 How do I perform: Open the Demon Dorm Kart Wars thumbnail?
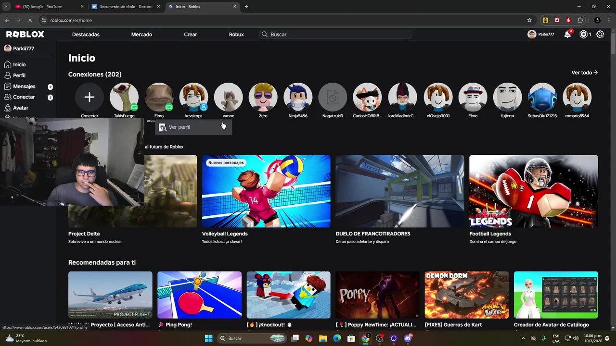point(466,295)
